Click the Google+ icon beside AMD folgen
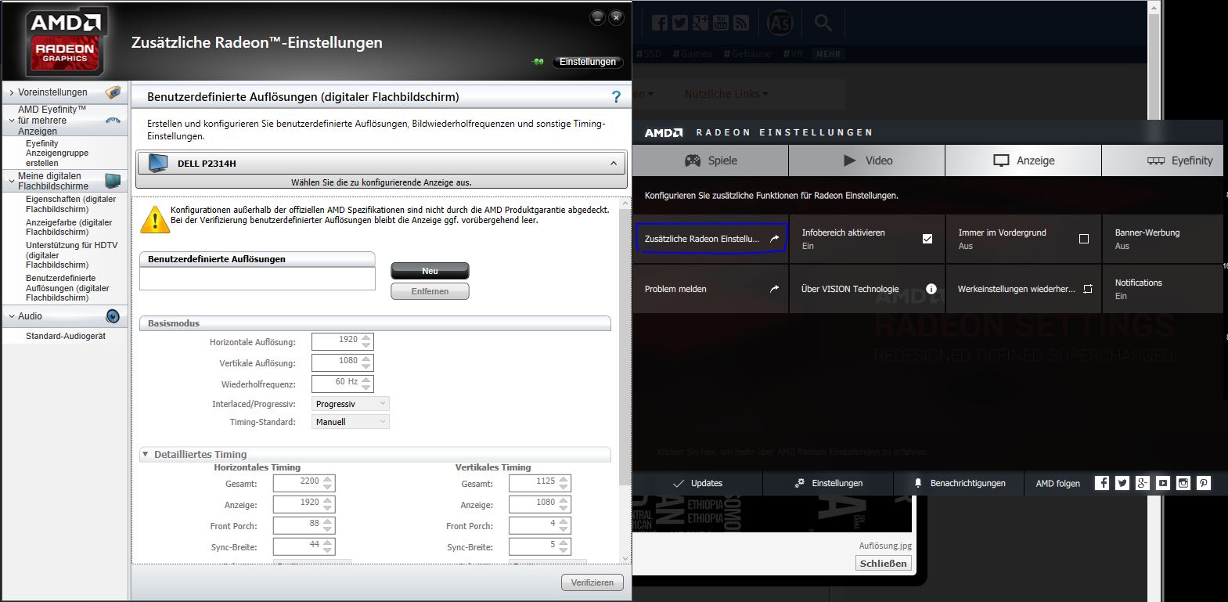Screen dimensions: 1228x602 1143,483
